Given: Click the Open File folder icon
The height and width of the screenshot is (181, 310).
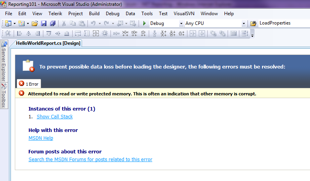Looking at the screenshot, I should click(35, 23).
